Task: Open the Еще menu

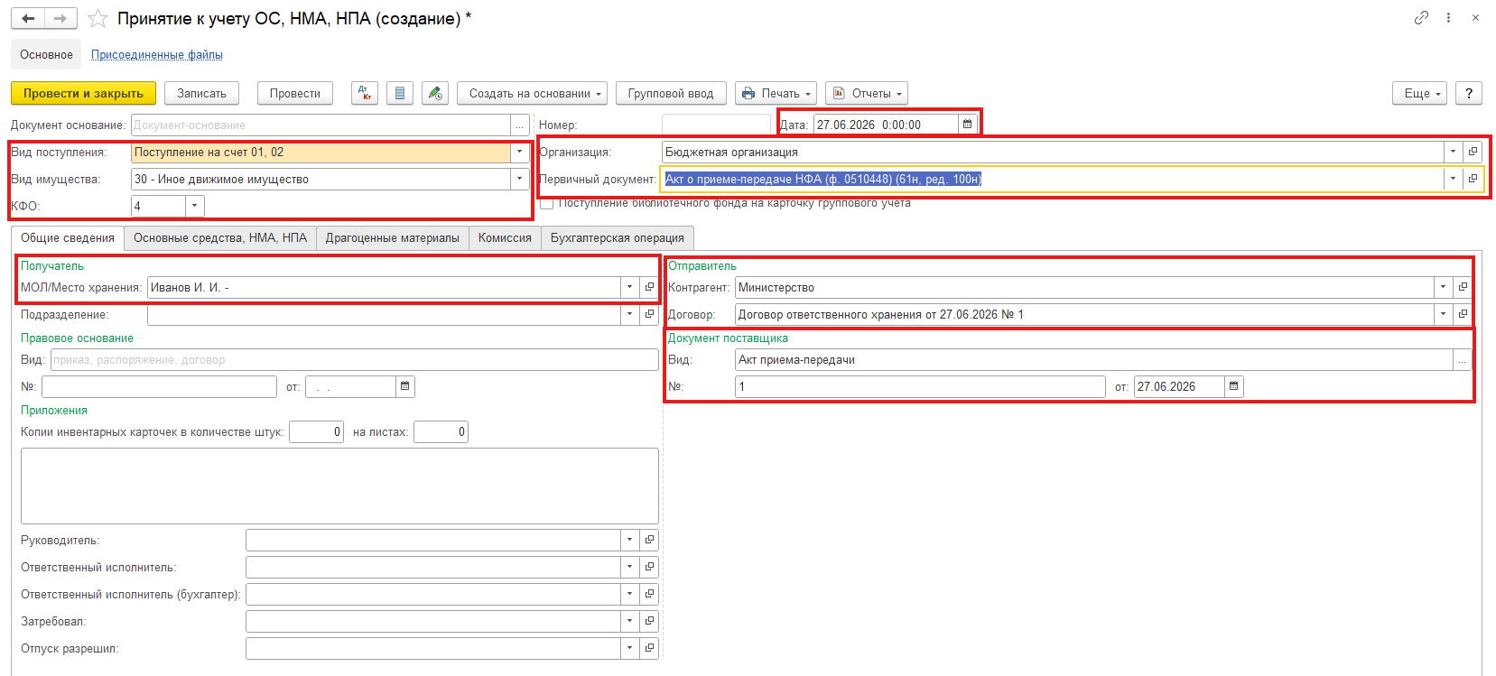Action: click(x=1419, y=93)
